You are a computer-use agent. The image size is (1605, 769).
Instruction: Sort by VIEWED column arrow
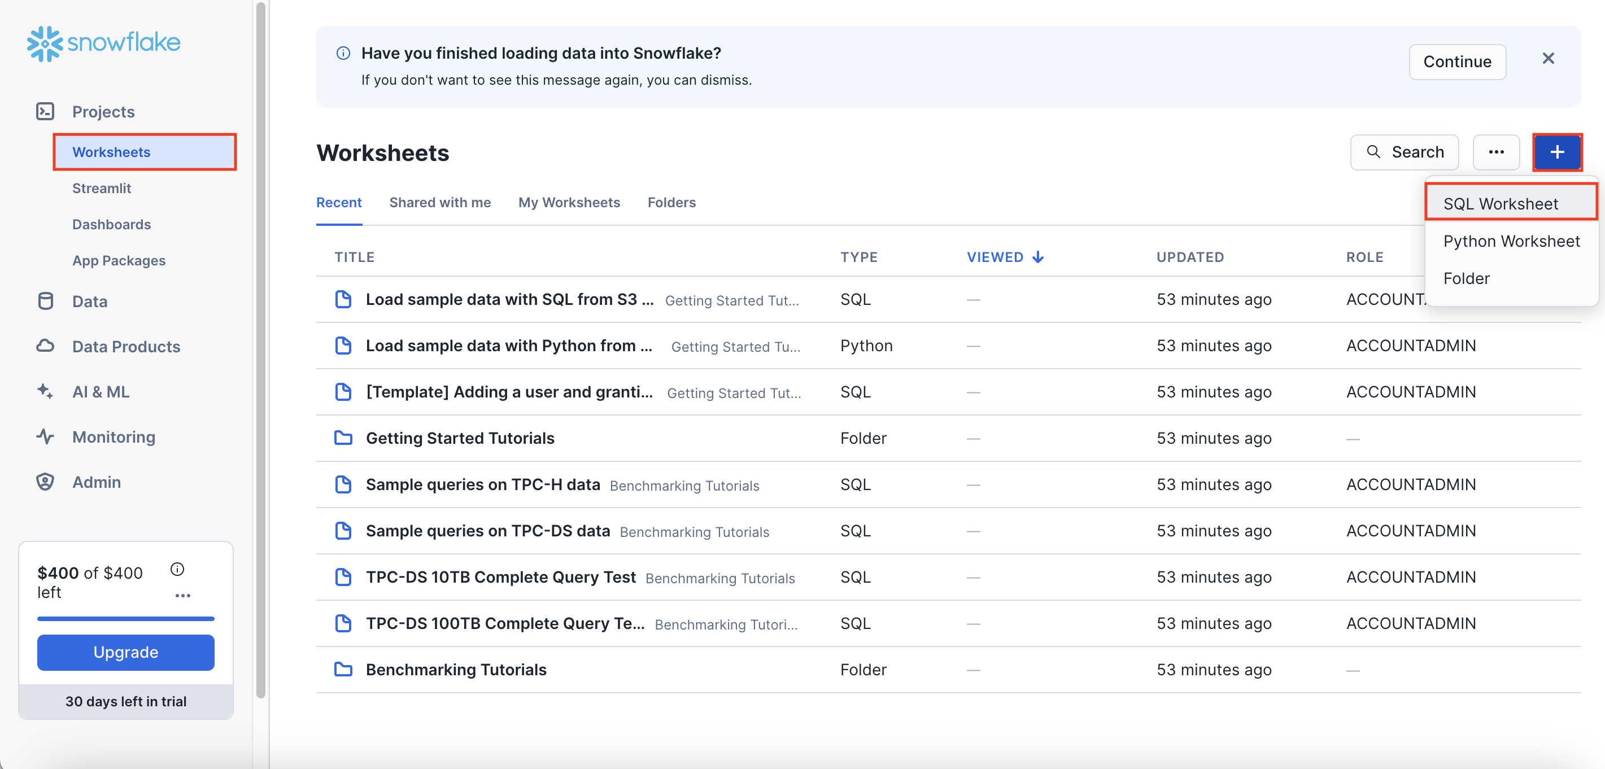click(x=1037, y=257)
